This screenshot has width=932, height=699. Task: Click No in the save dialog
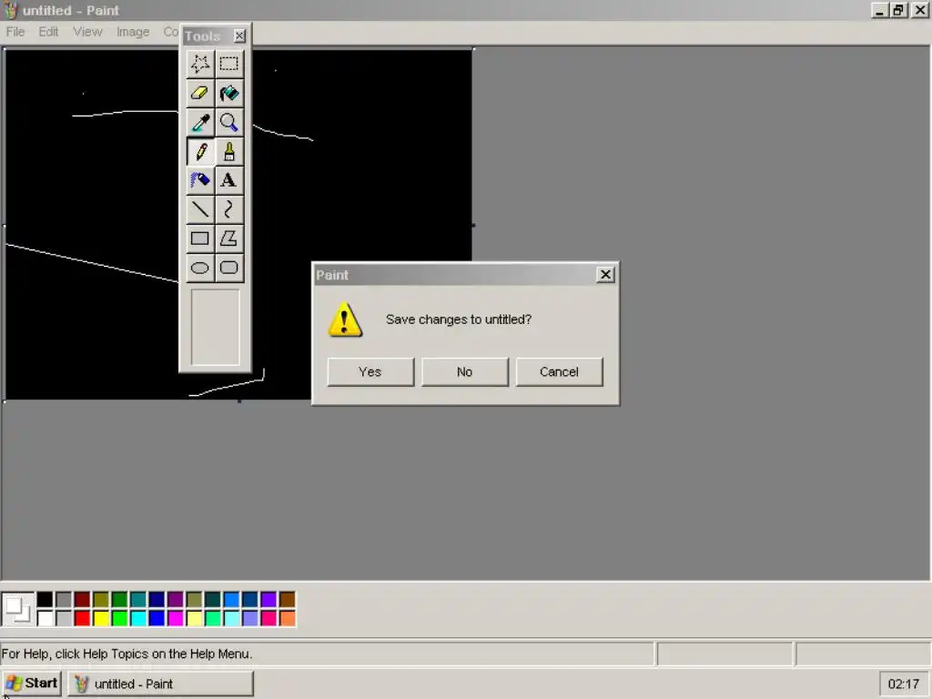pyautogui.click(x=465, y=372)
